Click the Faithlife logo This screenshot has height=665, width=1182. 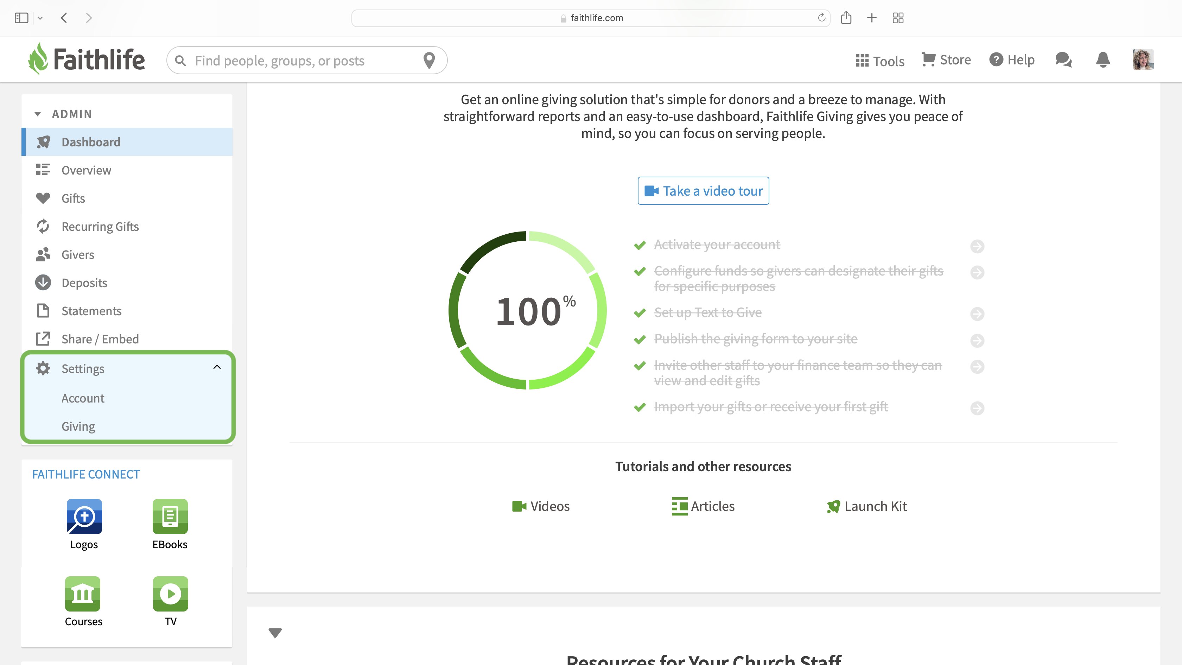pos(86,59)
